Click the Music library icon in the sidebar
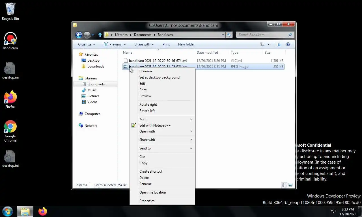 (84, 90)
